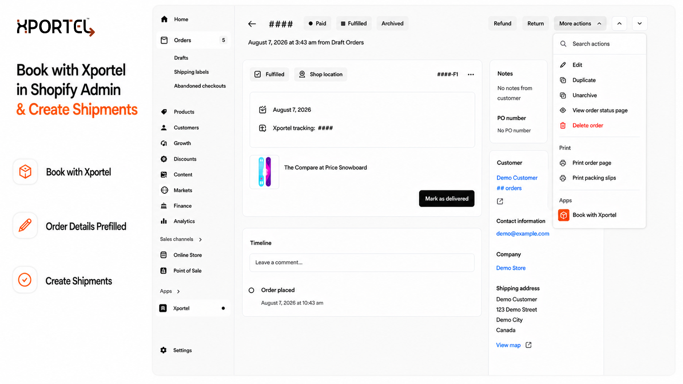This screenshot has width=683, height=384.
Task: Click the Orders icon in sidebar
Action: point(164,40)
